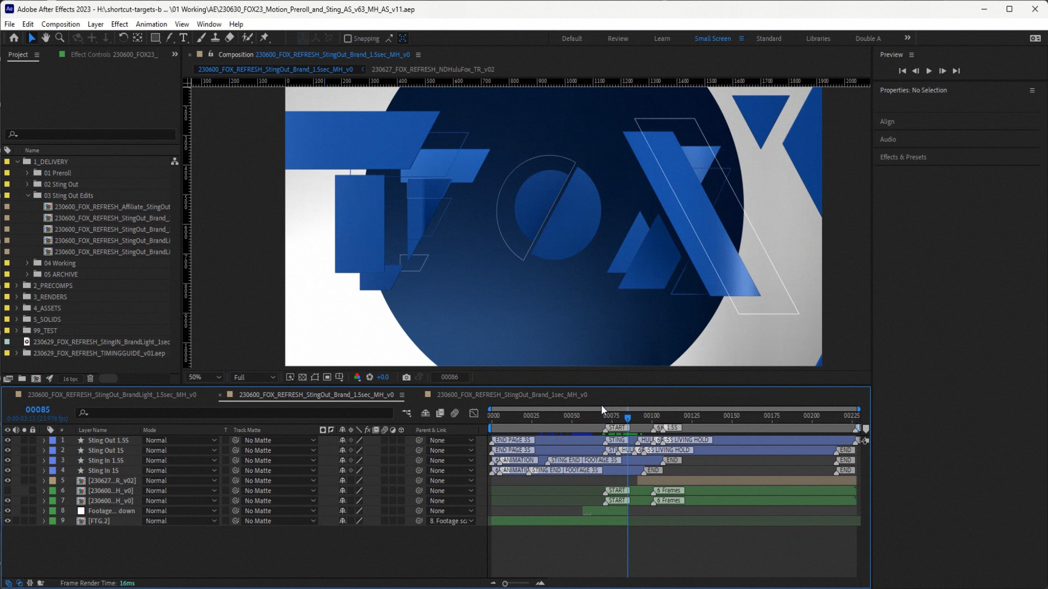Viewport: 1048px width, 589px height.
Task: Click the Home icon in toolbar
Action: point(14,38)
